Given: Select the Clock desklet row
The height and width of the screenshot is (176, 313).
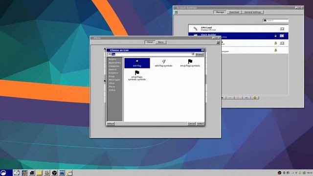Looking at the screenshot, I should click(238, 36).
